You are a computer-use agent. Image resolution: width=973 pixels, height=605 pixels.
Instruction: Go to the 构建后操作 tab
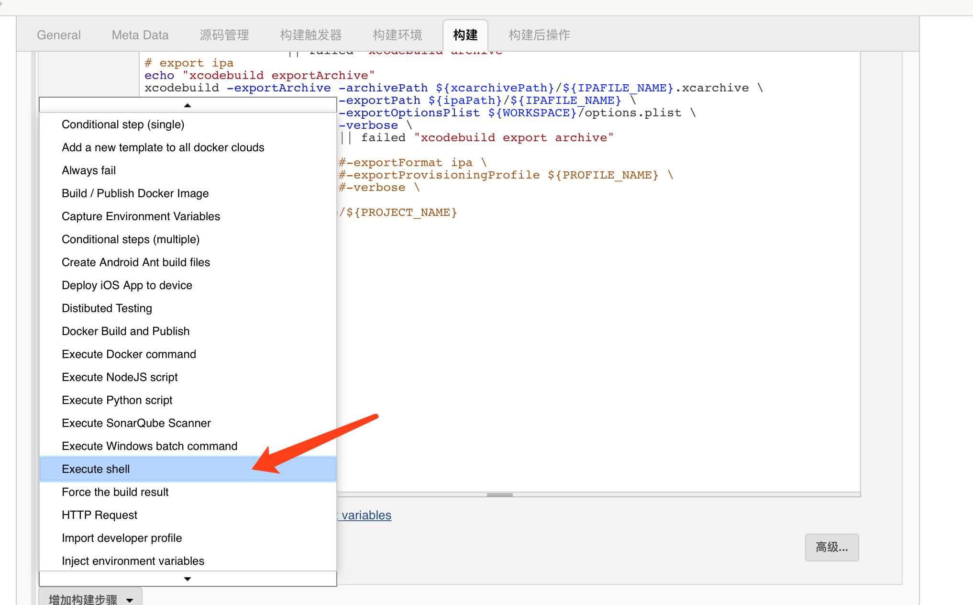(x=540, y=35)
